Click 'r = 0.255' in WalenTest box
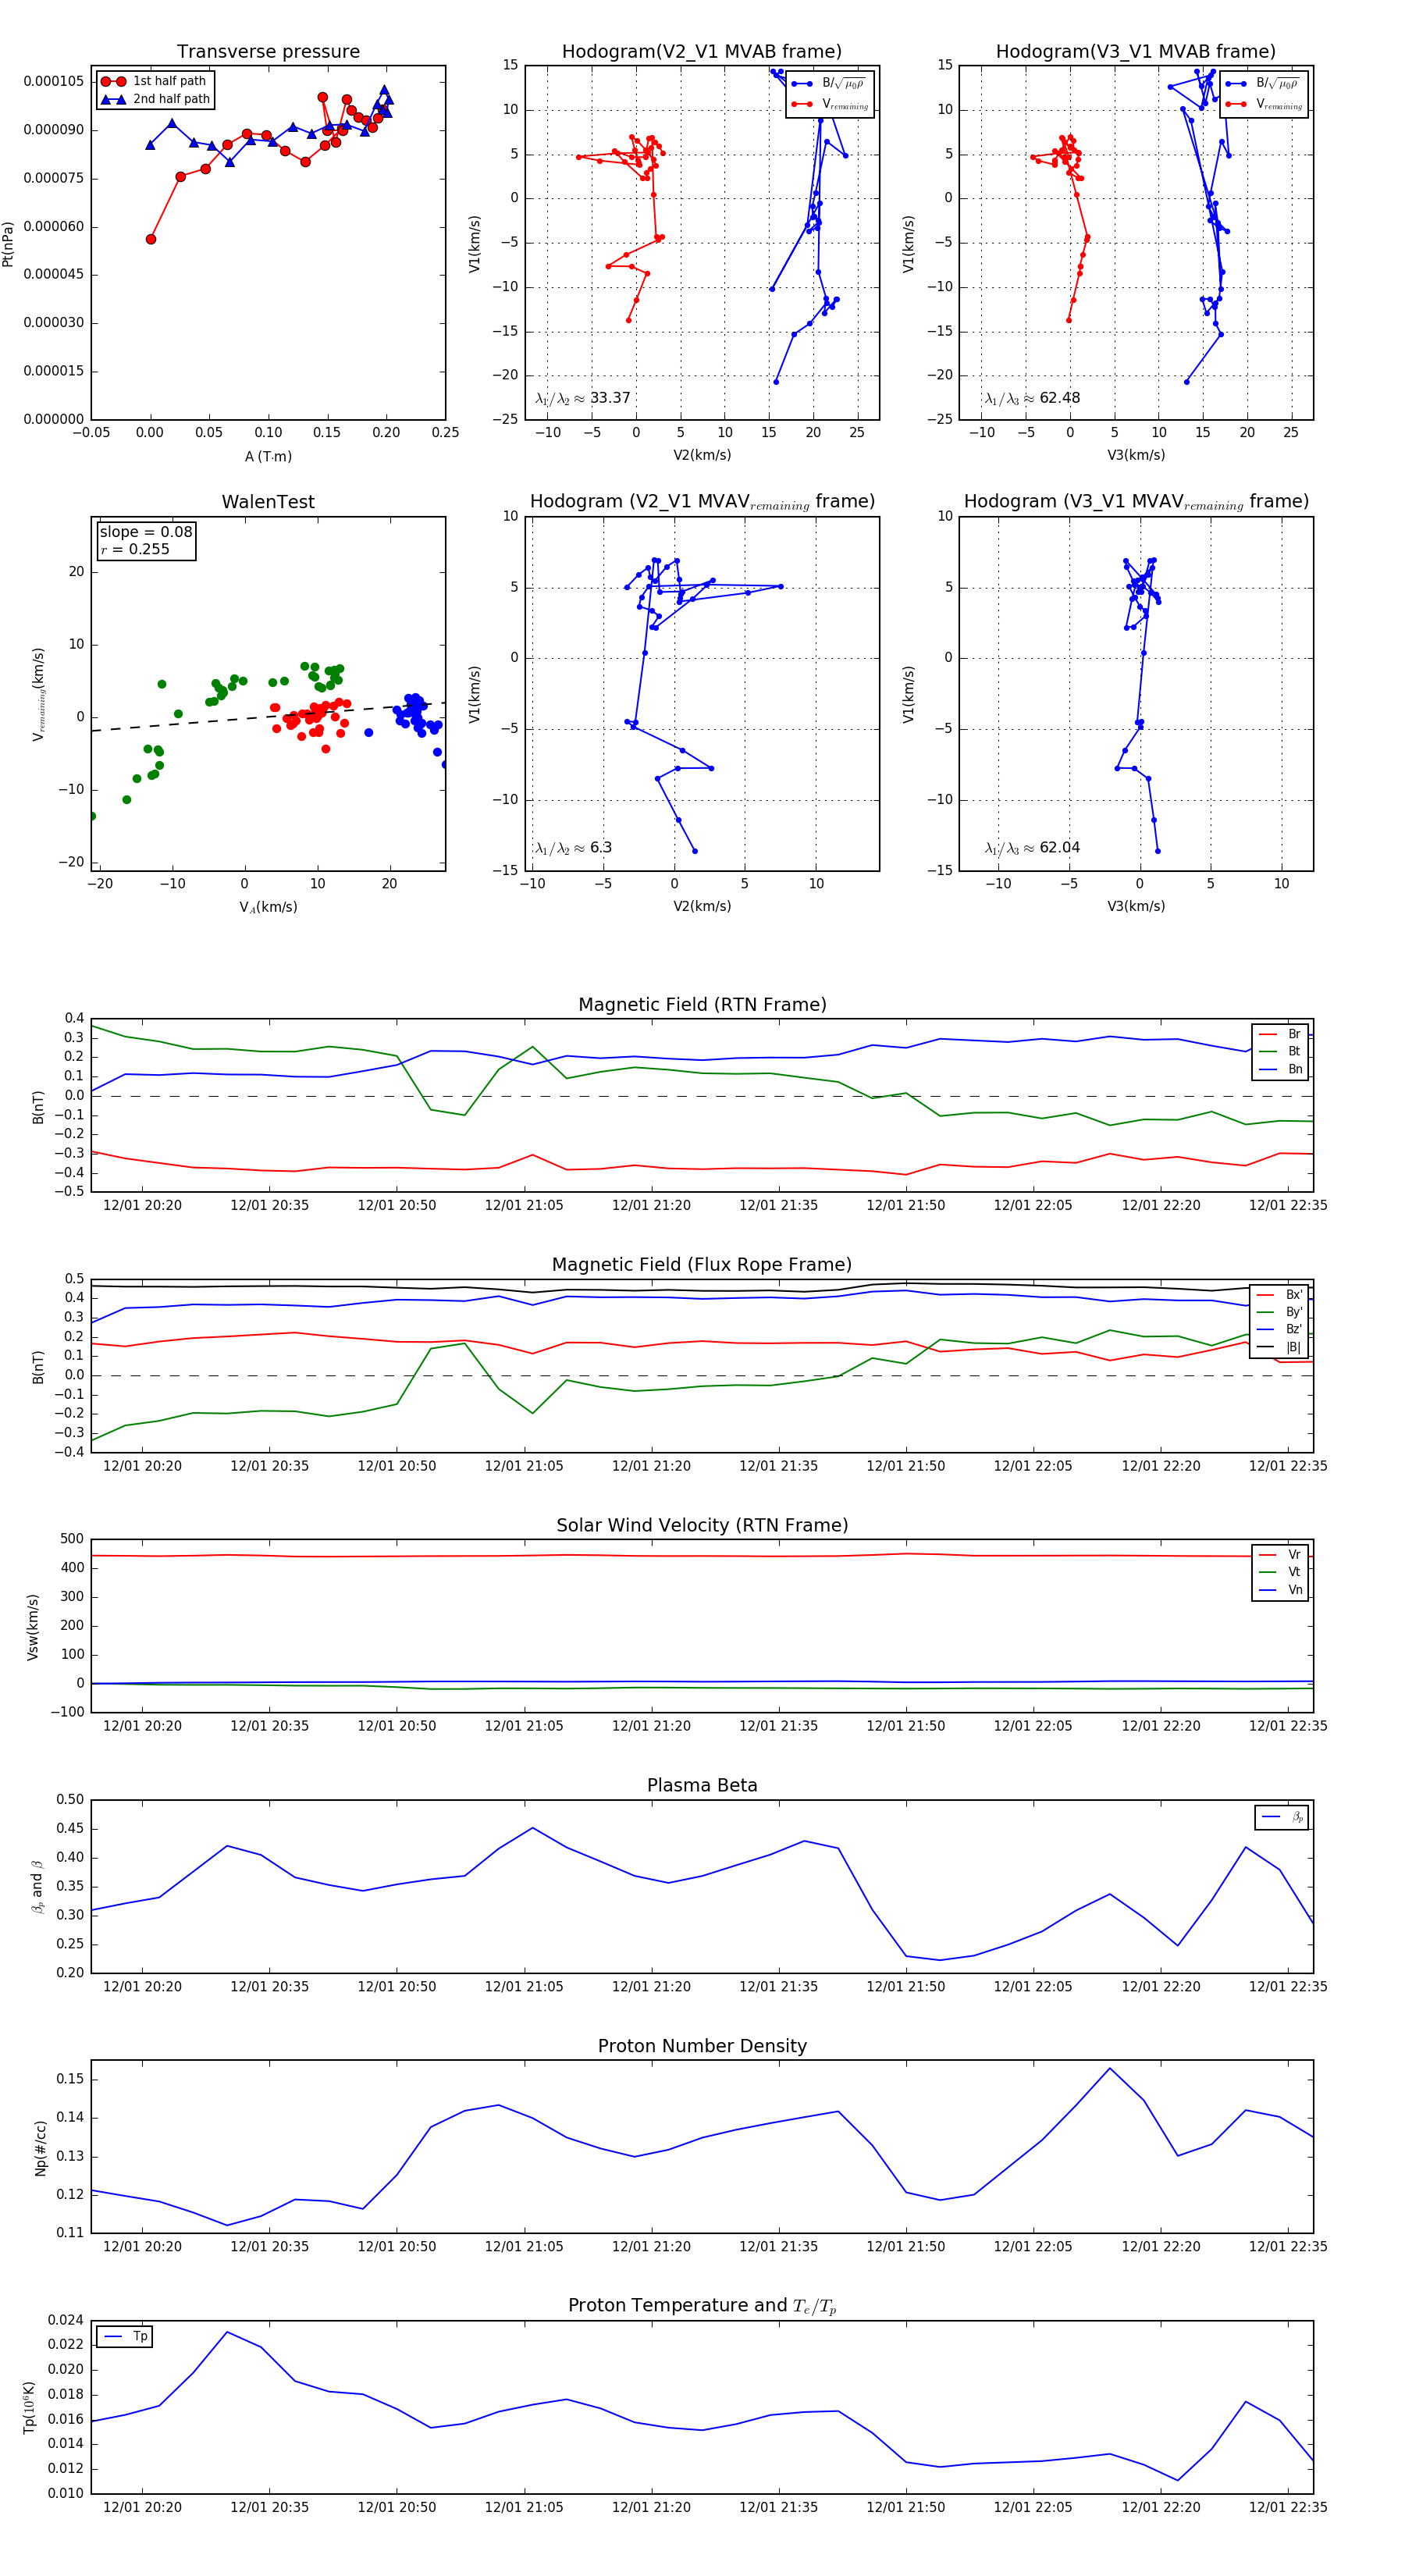 tap(135, 549)
